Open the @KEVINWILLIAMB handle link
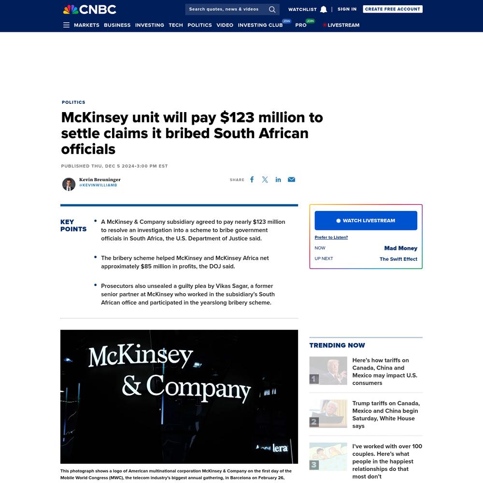Viewport: 483px width, 483px height. [98, 185]
